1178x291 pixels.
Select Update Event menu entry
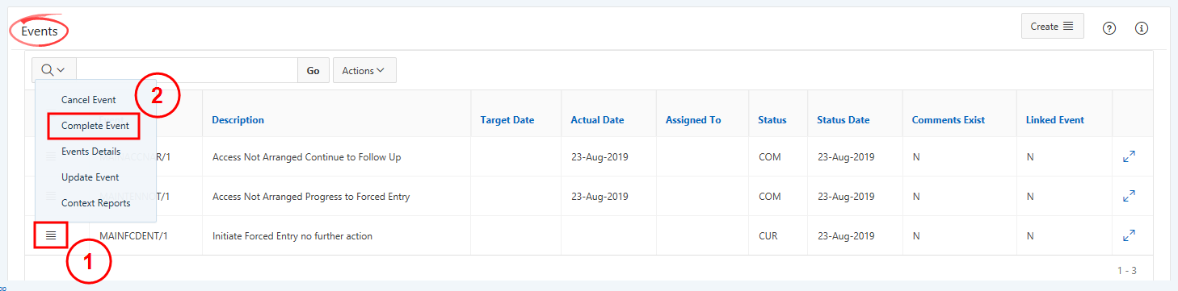tap(90, 177)
